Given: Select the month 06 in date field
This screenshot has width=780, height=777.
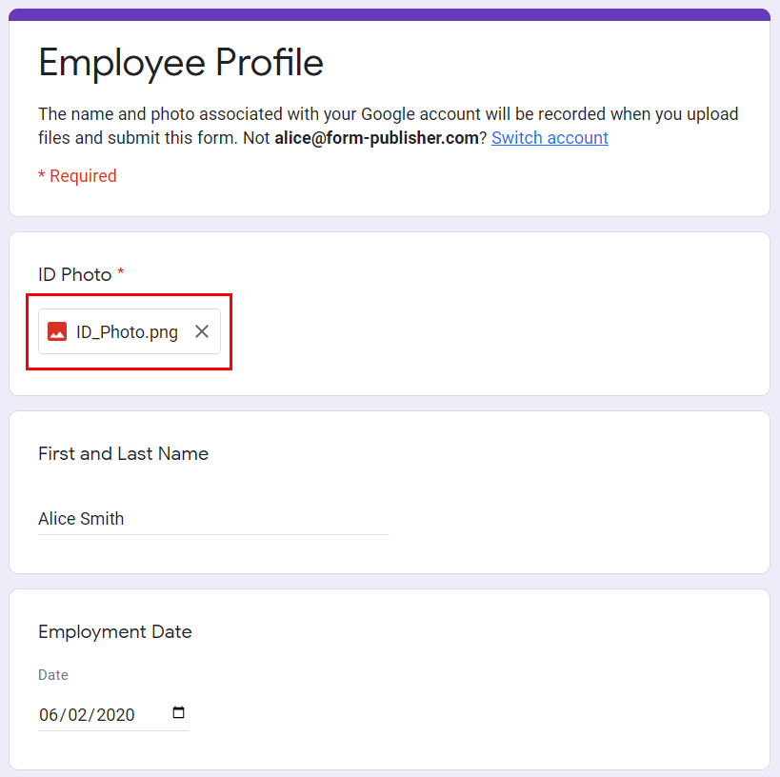Looking at the screenshot, I should pos(49,715).
